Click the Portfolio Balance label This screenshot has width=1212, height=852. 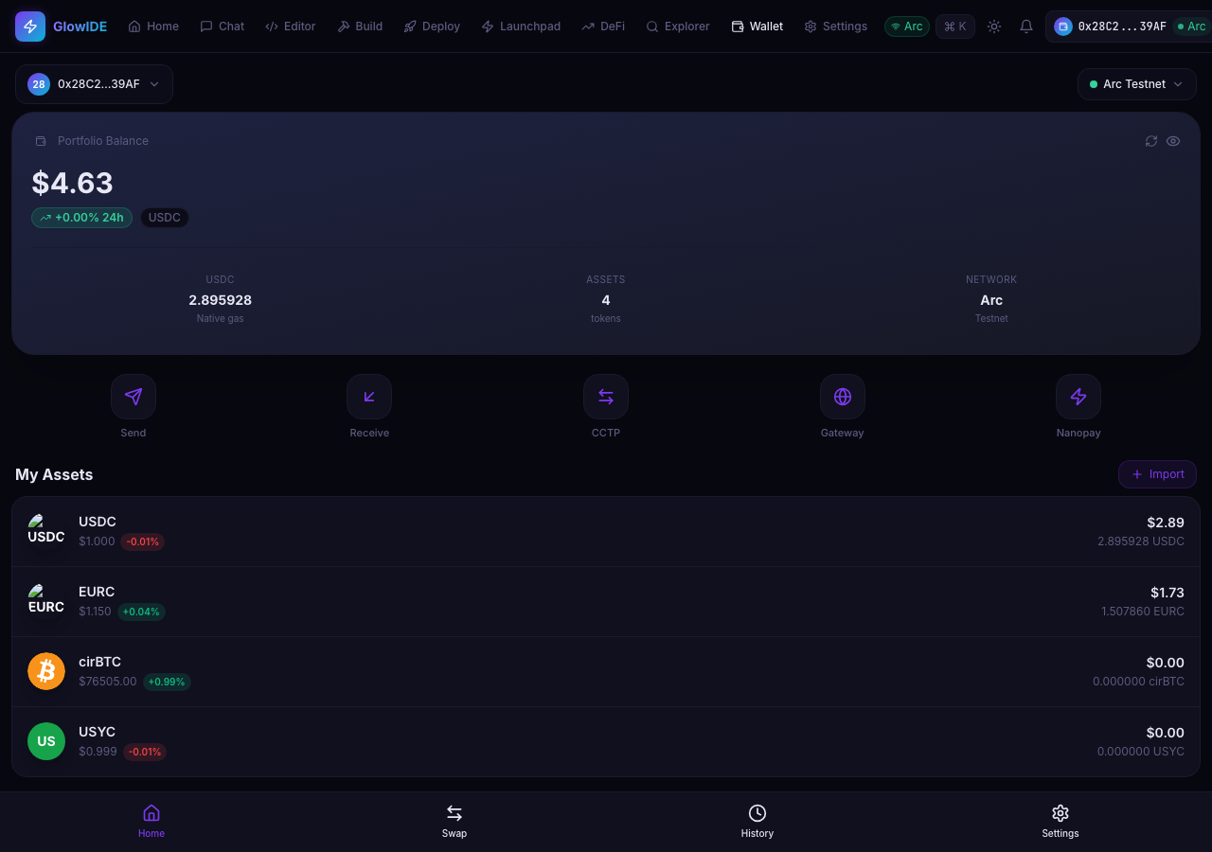click(103, 141)
